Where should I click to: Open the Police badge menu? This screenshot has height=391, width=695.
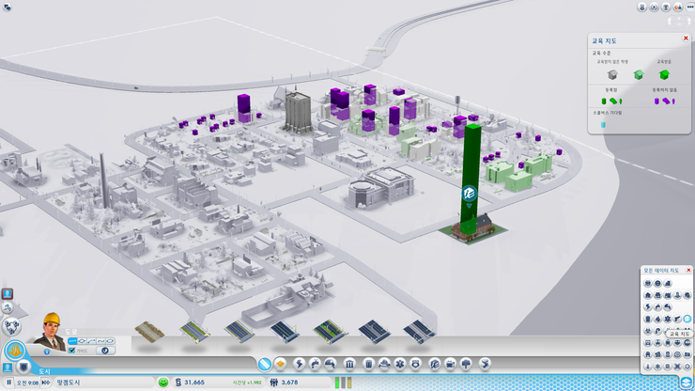pyautogui.click(x=415, y=365)
